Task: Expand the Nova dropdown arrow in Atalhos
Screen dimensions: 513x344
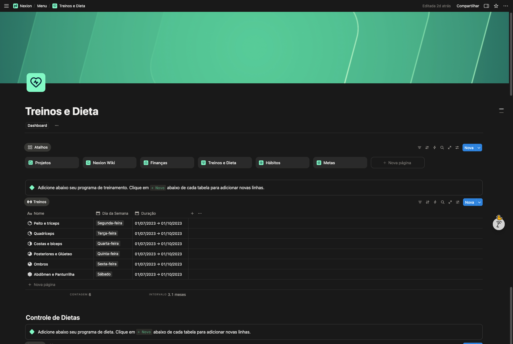Action: 479,148
